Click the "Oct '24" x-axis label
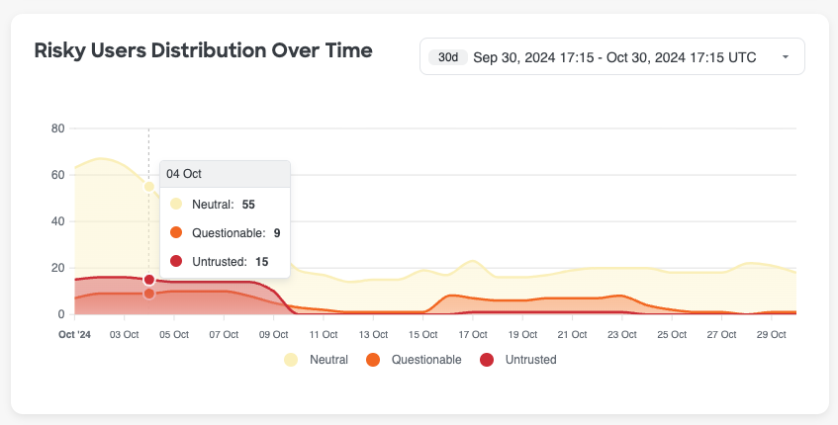The width and height of the screenshot is (838, 425). click(74, 335)
